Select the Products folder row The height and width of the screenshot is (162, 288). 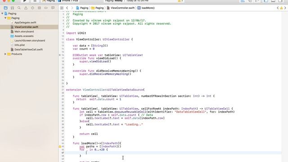point(29,54)
